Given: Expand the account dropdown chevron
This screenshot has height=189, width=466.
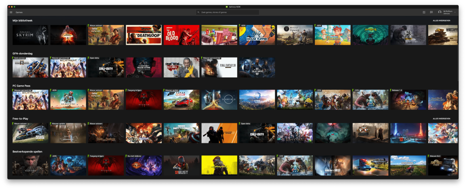Looking at the screenshot, I should (x=455, y=12).
